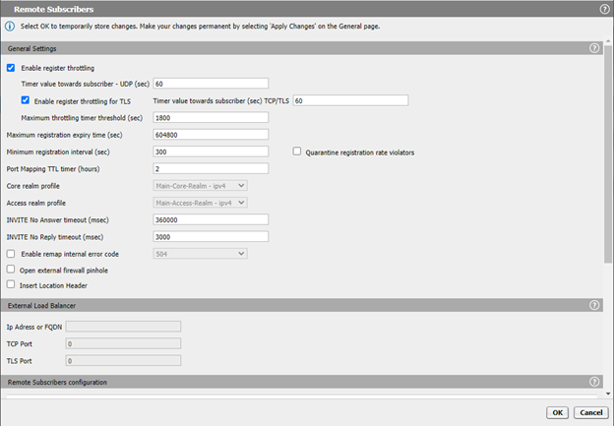Image resolution: width=614 pixels, height=426 pixels.
Task: Open the 504 error code dropdown
Action: point(200,254)
